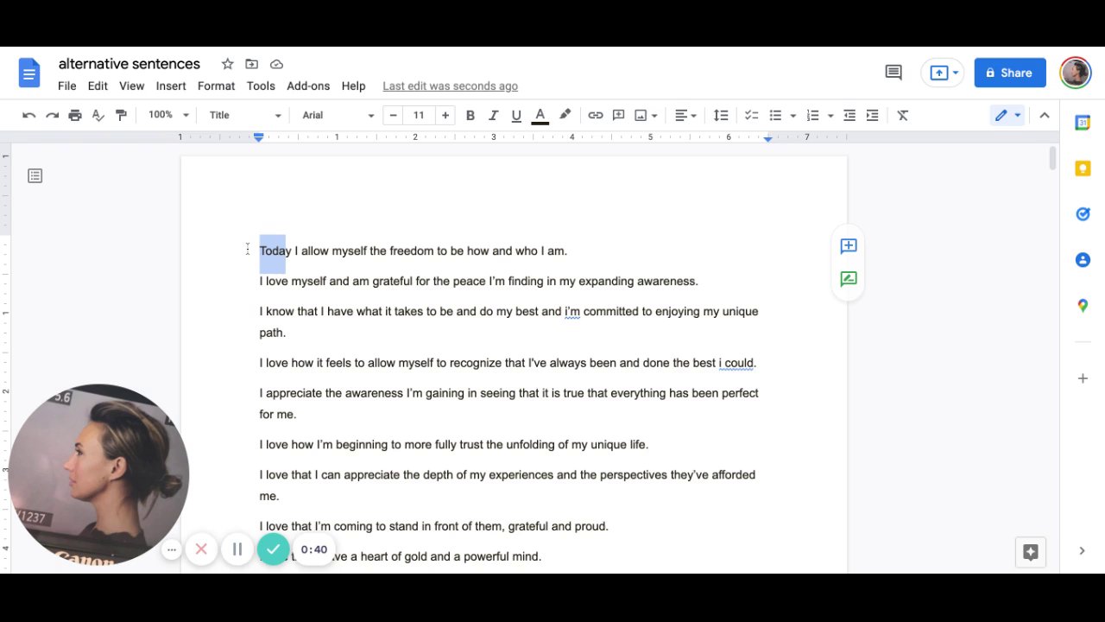This screenshot has width=1105, height=622.
Task: Click the Present to meeting button
Action: point(941,73)
